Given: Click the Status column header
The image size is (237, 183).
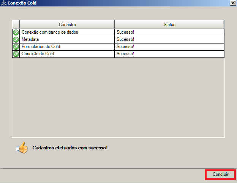Looking at the screenshot, I should coord(169,24).
